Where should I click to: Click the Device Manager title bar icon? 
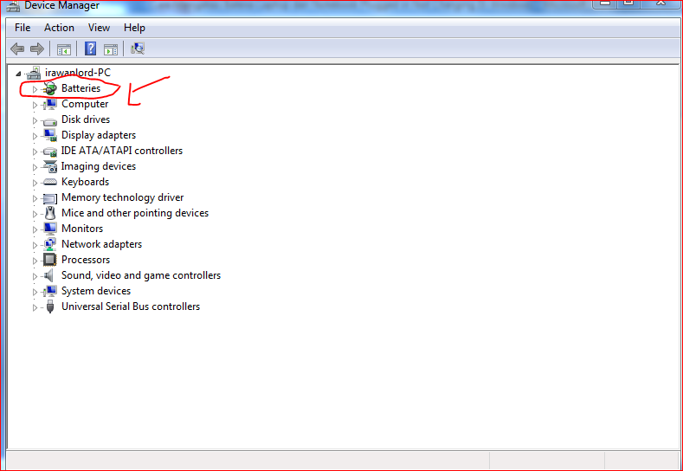(13, 6)
